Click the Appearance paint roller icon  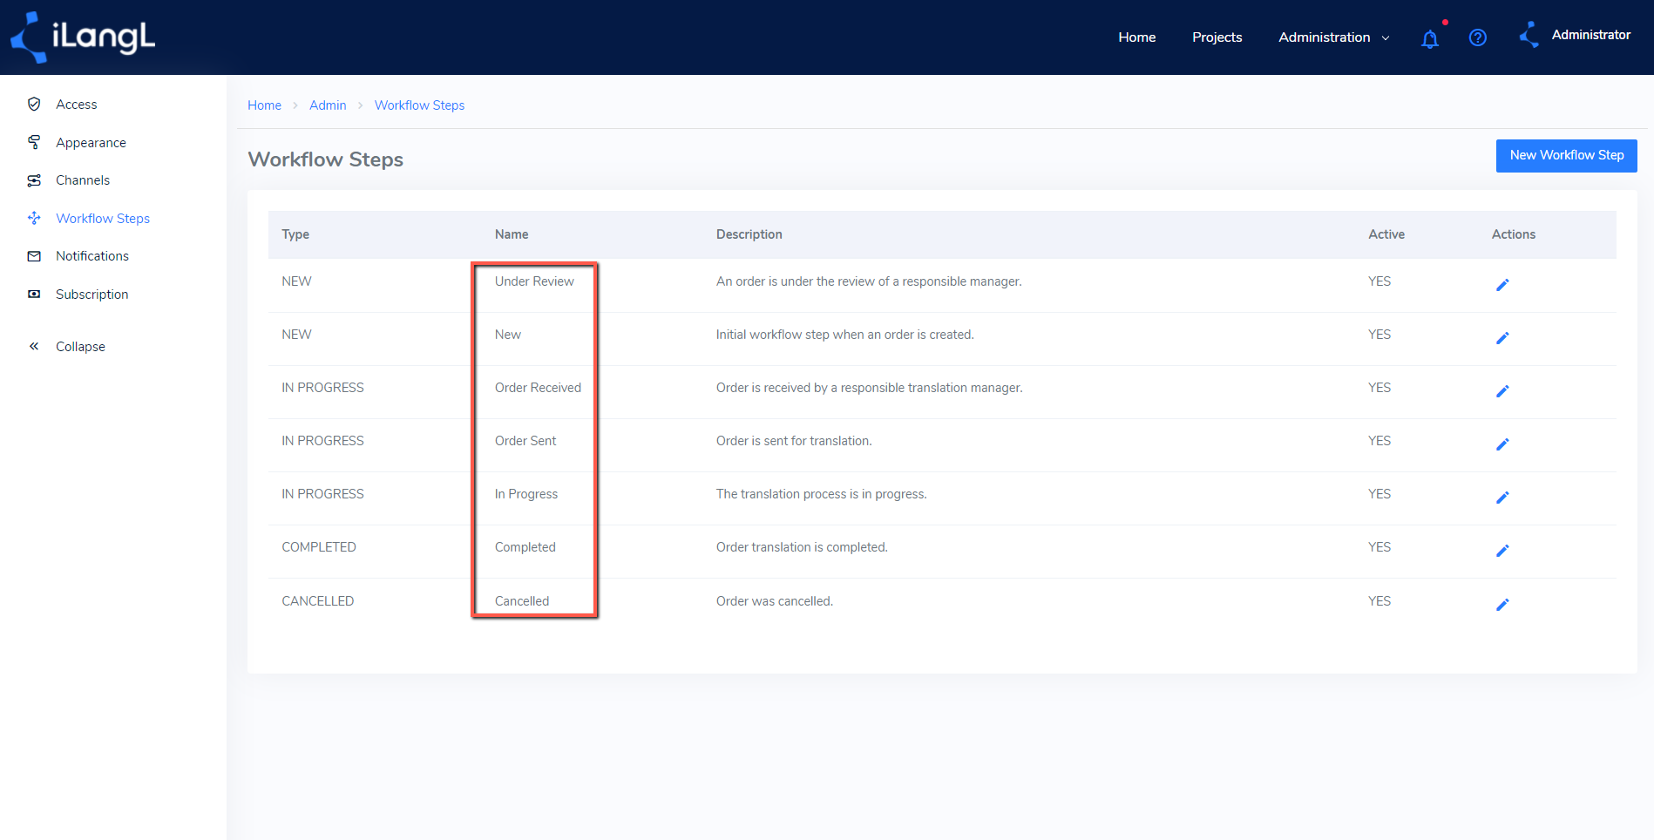click(34, 142)
